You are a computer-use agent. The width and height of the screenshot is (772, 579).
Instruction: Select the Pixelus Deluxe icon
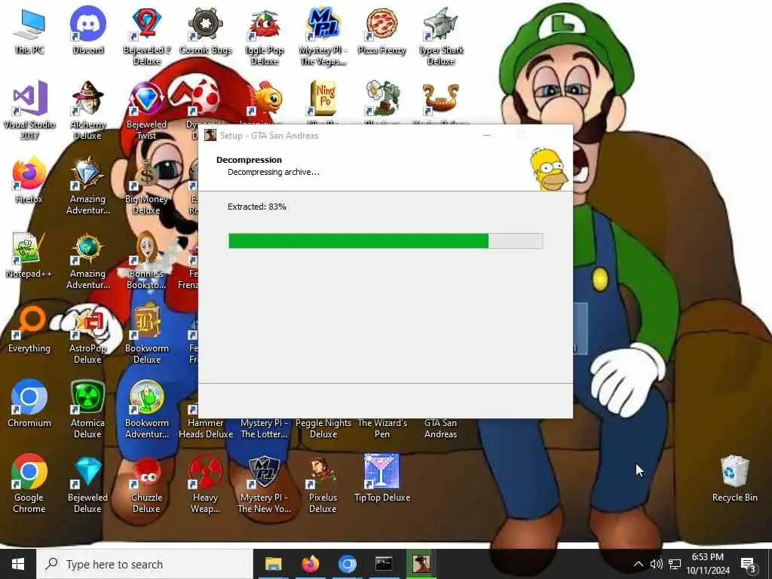point(323,483)
